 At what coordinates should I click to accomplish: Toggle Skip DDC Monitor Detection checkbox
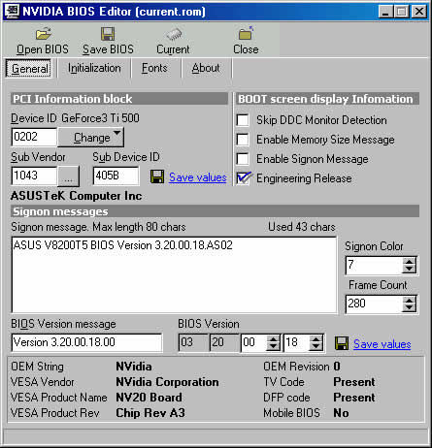point(243,120)
